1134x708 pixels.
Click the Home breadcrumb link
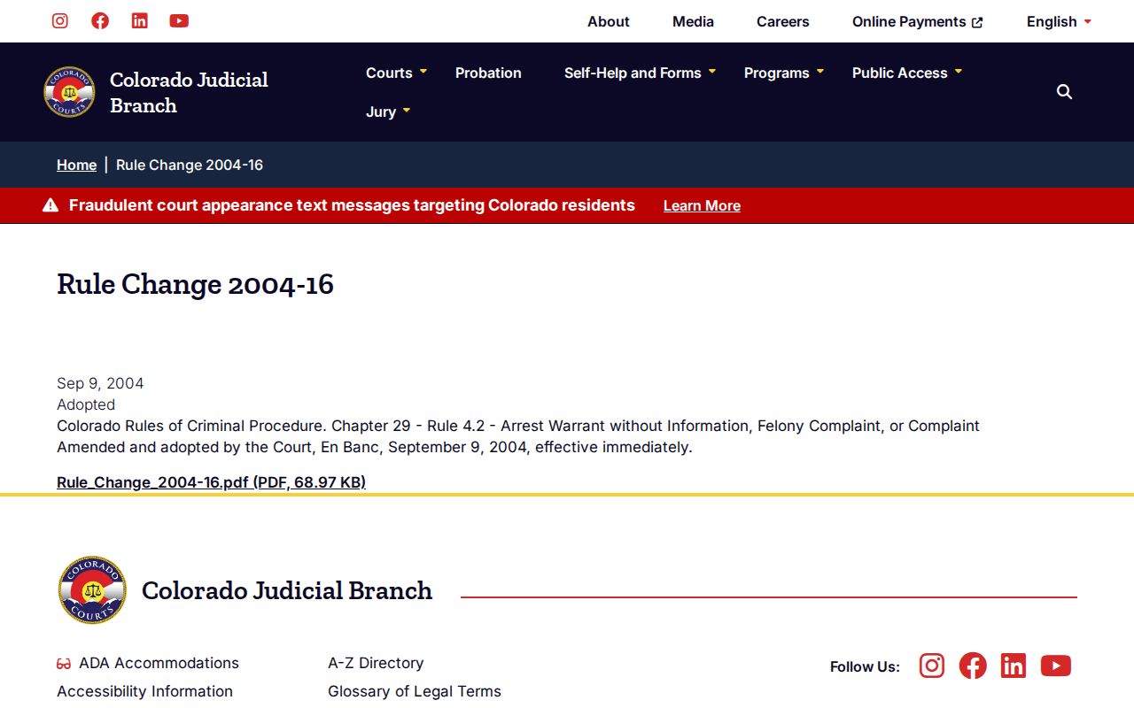[x=76, y=165]
